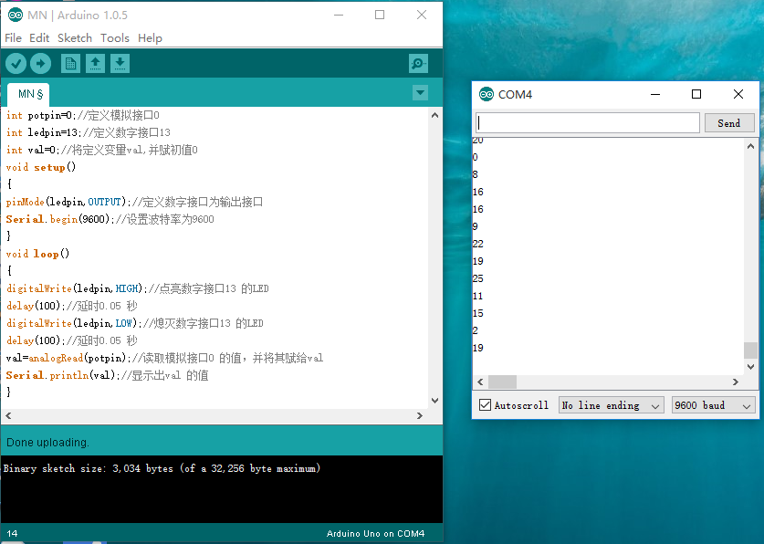764x544 pixels.
Task: Click the 'void loop()' line
Action: (38, 254)
